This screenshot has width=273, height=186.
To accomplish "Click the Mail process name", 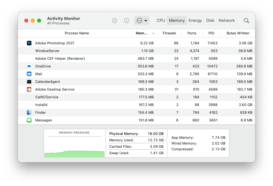I will (x=39, y=74).
